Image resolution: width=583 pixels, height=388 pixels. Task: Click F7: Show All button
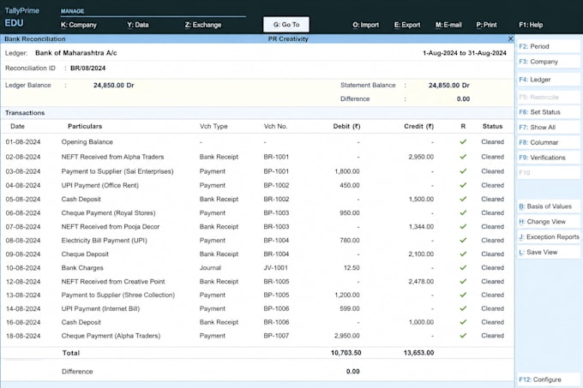tap(549, 128)
